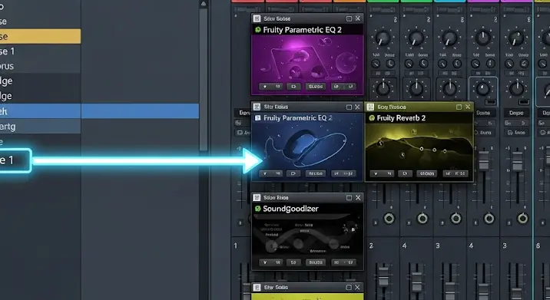Image resolution: width=550 pixels, height=300 pixels.
Task: Open the window menu icon of the purple Parametric EQ window
Action: (257, 18)
